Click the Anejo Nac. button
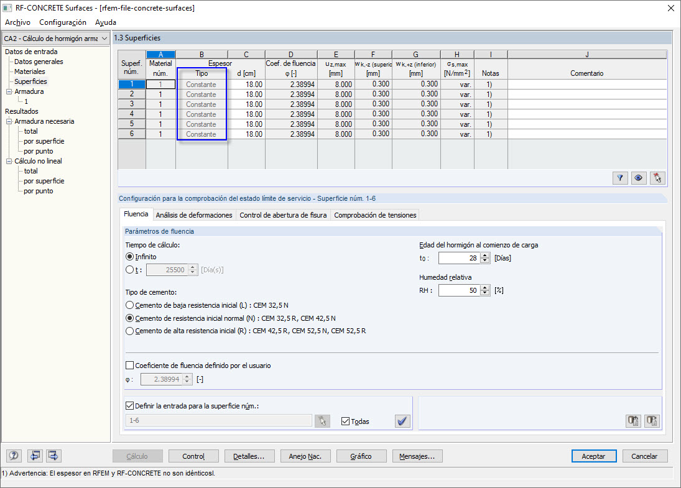 pyautogui.click(x=305, y=456)
